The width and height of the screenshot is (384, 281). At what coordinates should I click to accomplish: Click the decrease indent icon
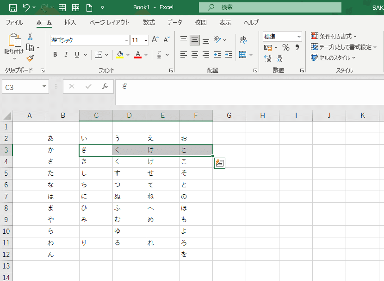[x=217, y=54]
